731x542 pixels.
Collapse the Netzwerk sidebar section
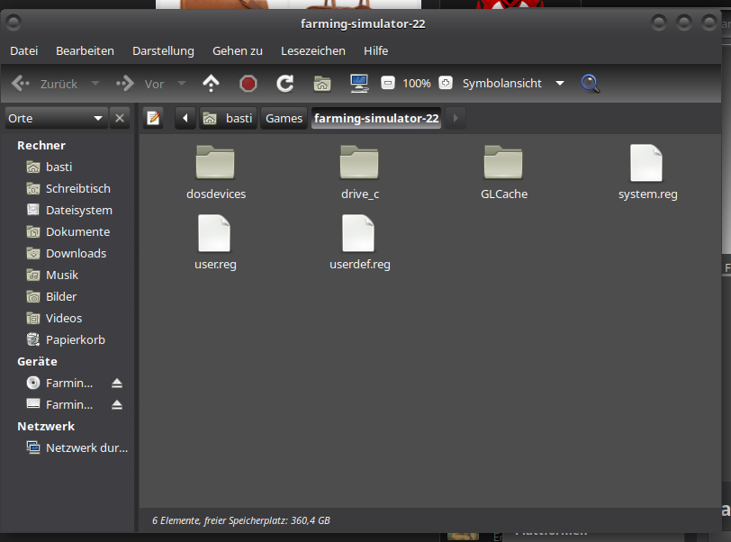pyautogui.click(x=46, y=427)
